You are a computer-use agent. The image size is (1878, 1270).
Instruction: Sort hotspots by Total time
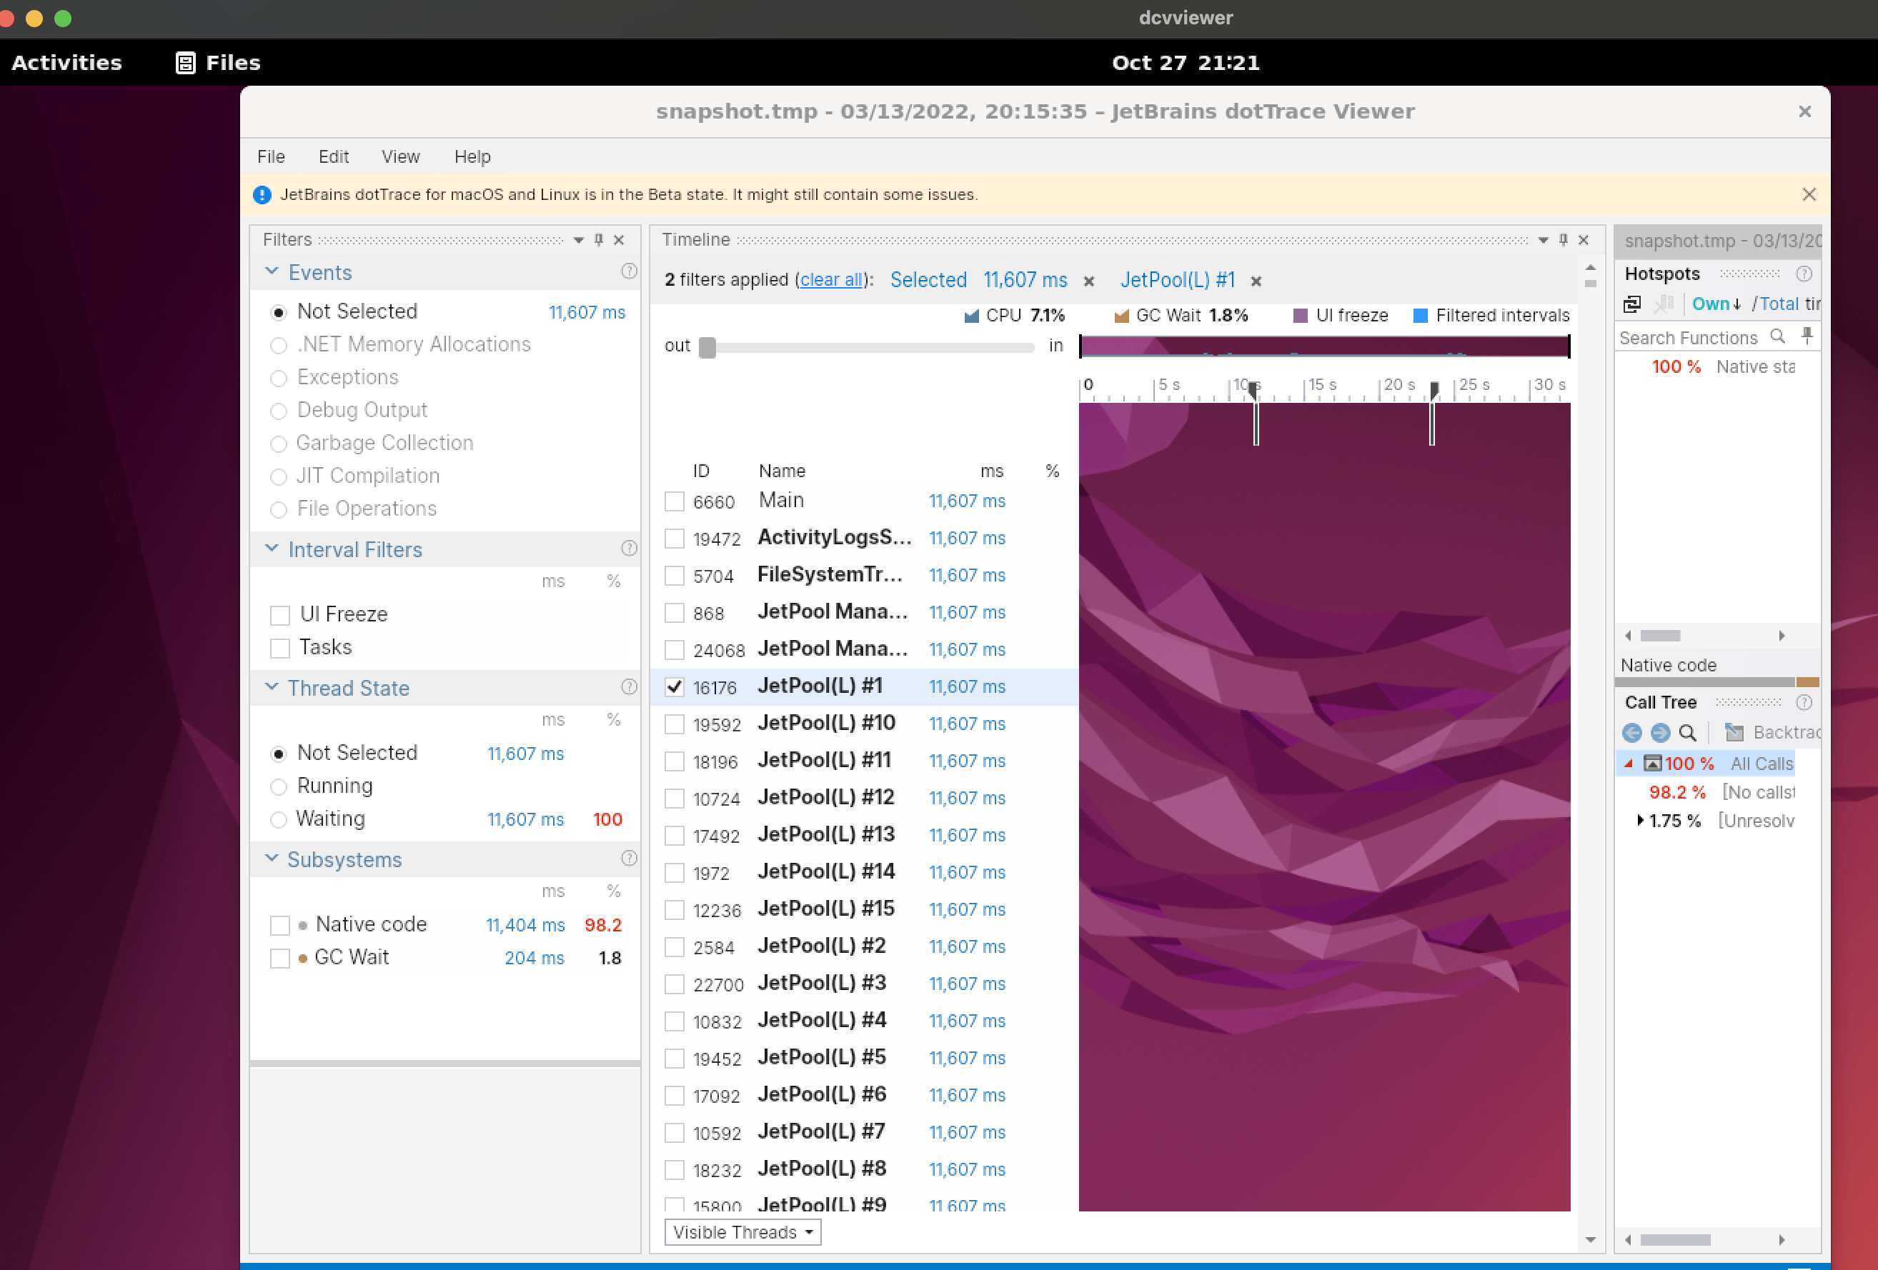click(x=1780, y=304)
